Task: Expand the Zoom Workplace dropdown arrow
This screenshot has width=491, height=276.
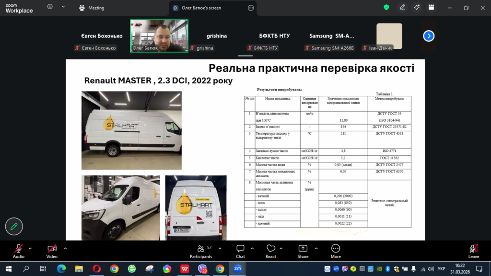Action: click(64, 8)
